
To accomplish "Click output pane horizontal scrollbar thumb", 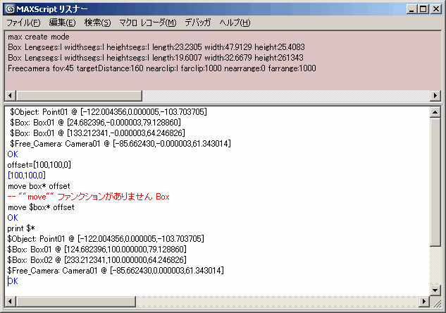I will click(x=76, y=301).
